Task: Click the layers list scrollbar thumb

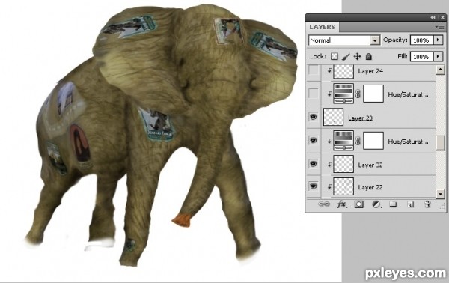Action: [441, 143]
